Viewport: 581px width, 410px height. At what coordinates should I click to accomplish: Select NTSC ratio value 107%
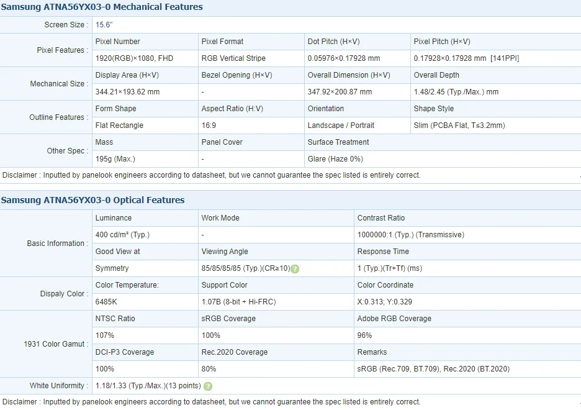point(104,335)
